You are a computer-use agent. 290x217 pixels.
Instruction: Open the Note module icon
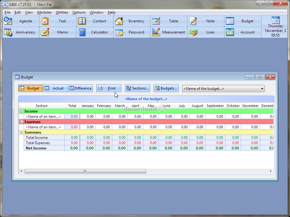pyautogui.click(x=193, y=21)
